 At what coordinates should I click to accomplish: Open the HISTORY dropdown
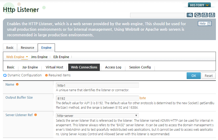tap(199, 5)
